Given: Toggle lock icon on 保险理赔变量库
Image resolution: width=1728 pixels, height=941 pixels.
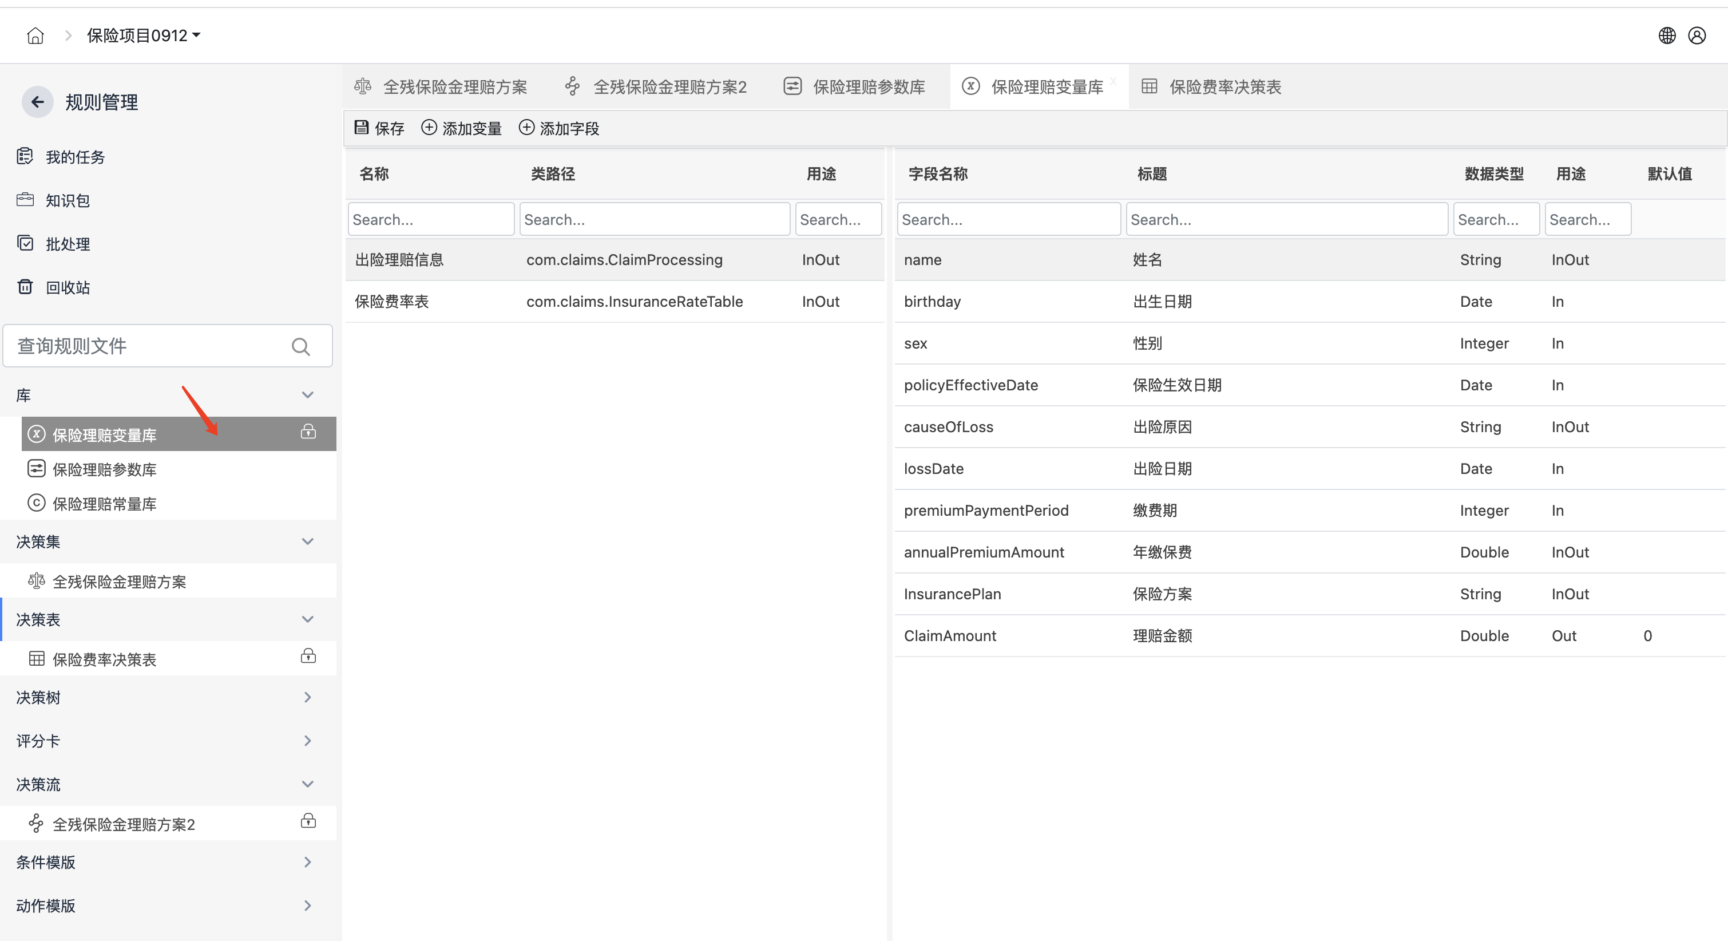Looking at the screenshot, I should tap(308, 432).
